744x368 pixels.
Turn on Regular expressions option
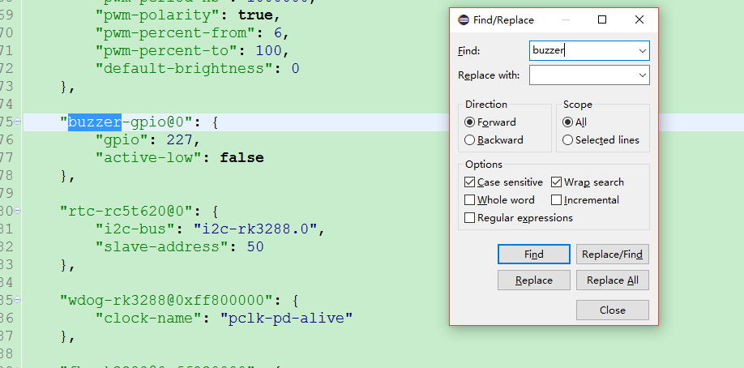470,218
